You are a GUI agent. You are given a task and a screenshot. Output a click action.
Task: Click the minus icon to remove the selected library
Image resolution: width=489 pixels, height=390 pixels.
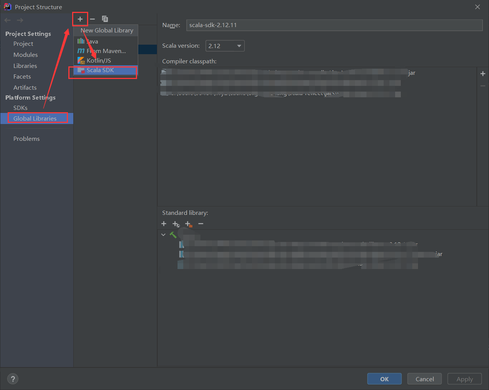pyautogui.click(x=92, y=19)
